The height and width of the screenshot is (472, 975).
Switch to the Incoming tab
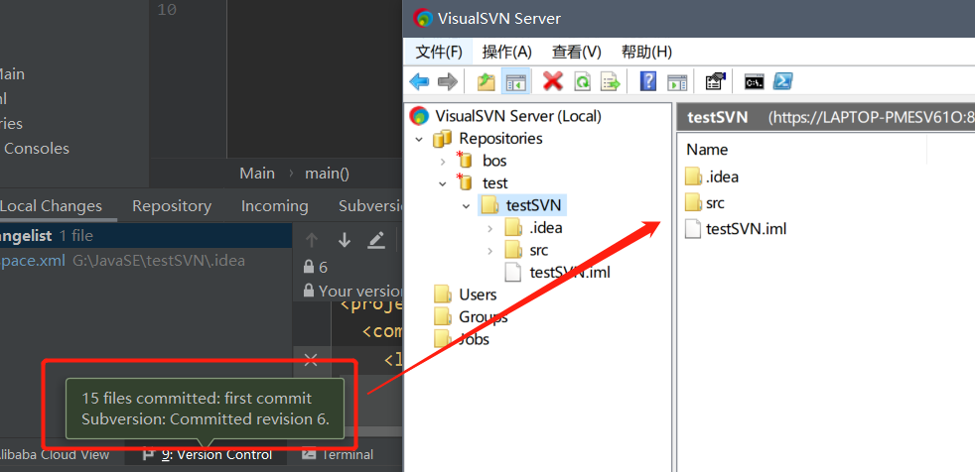click(274, 206)
